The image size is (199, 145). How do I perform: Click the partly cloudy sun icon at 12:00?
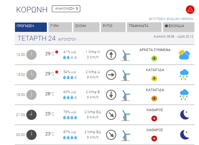tap(184, 54)
